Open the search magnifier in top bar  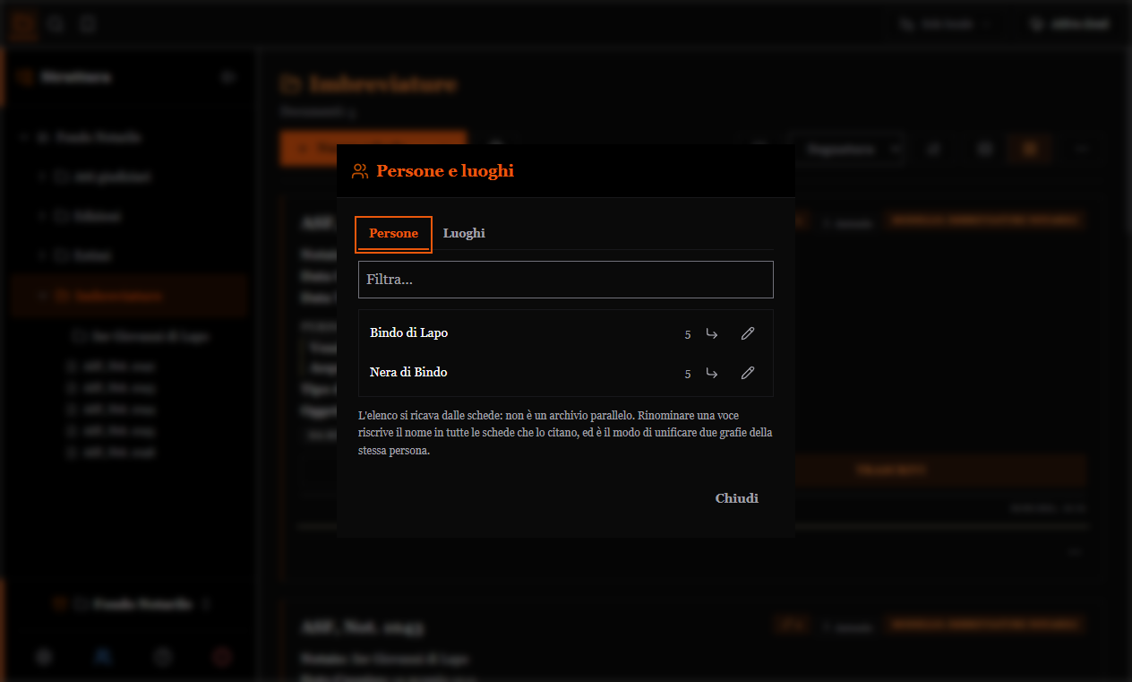[x=56, y=24]
